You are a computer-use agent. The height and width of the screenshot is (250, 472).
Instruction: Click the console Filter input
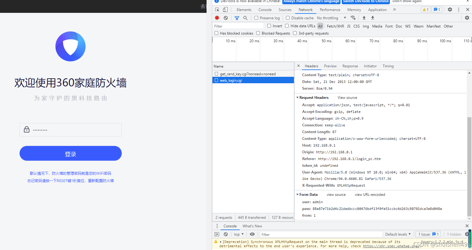coord(321,234)
